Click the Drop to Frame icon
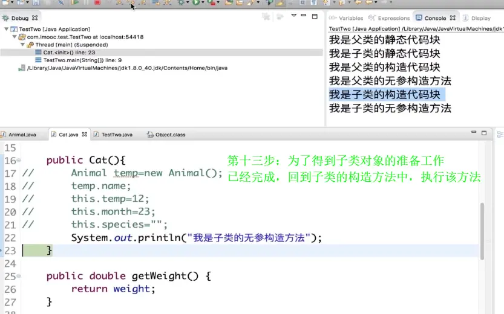Screen dimensions: 504x314 coord(156,2)
